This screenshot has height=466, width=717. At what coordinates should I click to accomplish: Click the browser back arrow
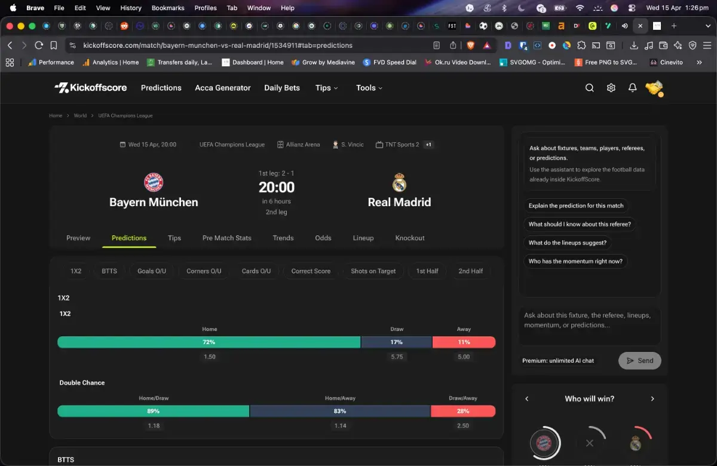(x=10, y=45)
